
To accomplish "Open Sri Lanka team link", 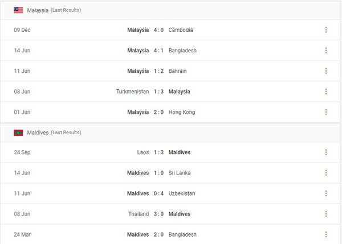I will pos(179,173).
